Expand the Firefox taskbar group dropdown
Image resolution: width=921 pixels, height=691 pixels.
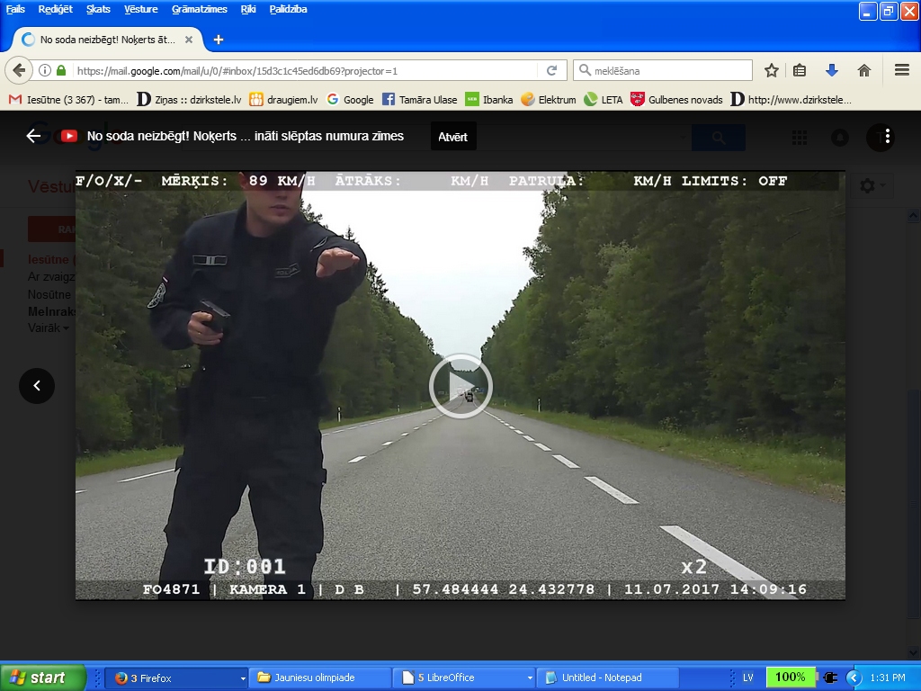tap(243, 678)
